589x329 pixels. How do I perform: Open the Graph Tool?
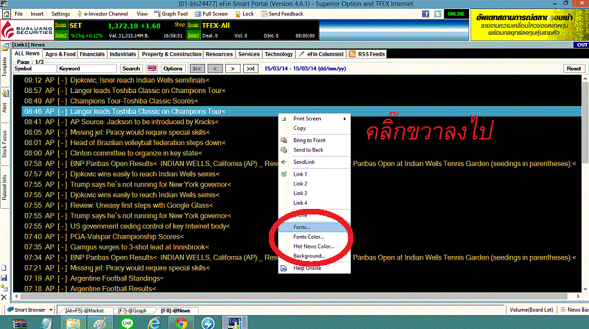point(171,14)
